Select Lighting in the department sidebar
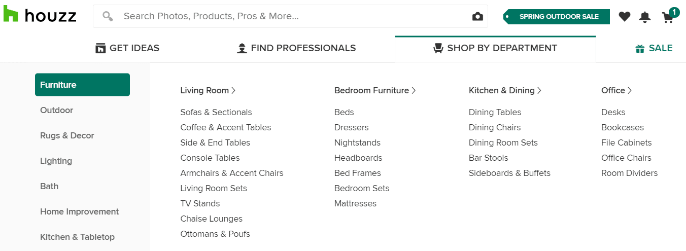This screenshot has height=251, width=686. [x=56, y=161]
